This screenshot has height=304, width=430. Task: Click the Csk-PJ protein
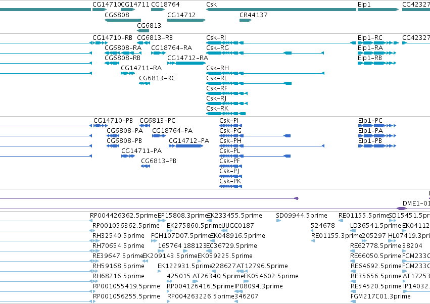coord(230,176)
